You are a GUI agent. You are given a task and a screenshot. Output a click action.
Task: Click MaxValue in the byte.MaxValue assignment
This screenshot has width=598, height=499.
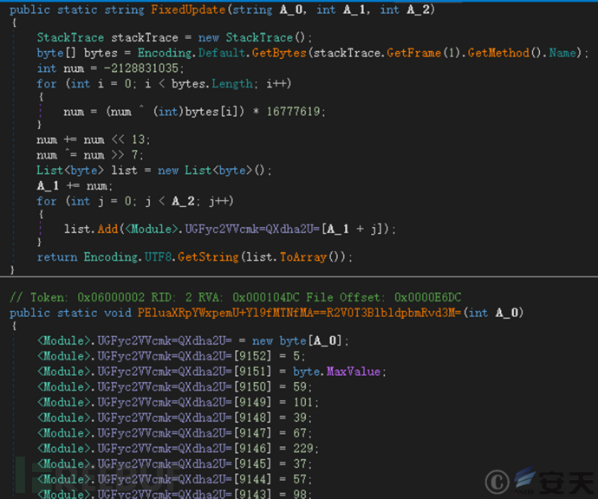(354, 372)
